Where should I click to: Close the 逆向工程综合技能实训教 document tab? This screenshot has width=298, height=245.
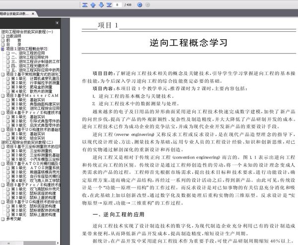[33, 14]
